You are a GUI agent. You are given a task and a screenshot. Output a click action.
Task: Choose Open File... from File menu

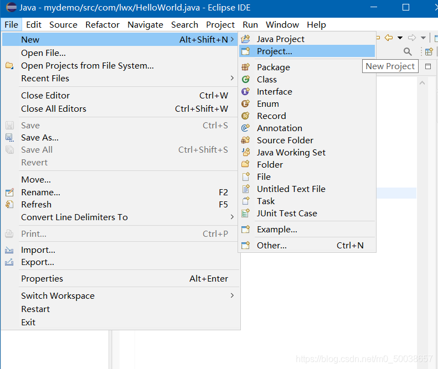pos(120,53)
